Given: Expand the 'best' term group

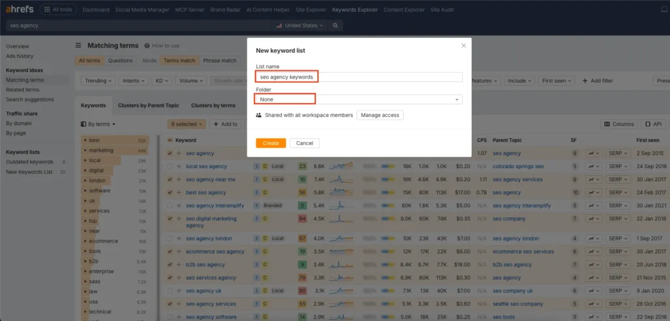Looking at the screenshot, I should click(86, 141).
